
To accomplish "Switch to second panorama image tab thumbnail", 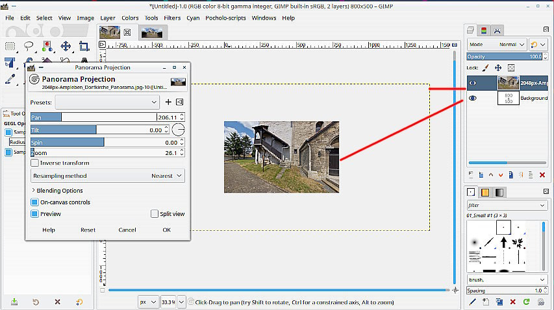I will click(x=152, y=33).
